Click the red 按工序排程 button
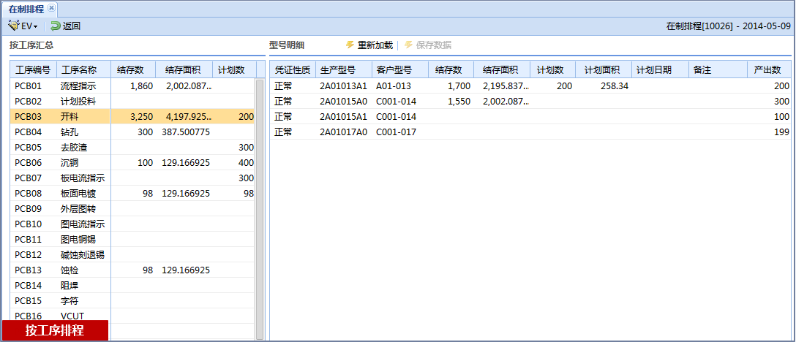Viewport: 796px width, 342px height. click(55, 330)
